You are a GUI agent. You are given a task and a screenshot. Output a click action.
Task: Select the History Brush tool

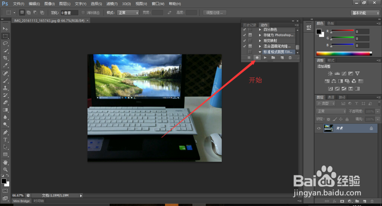point(5,95)
